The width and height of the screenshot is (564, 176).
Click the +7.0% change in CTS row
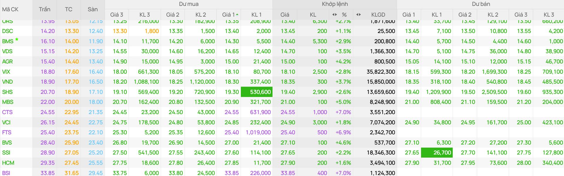343,112
